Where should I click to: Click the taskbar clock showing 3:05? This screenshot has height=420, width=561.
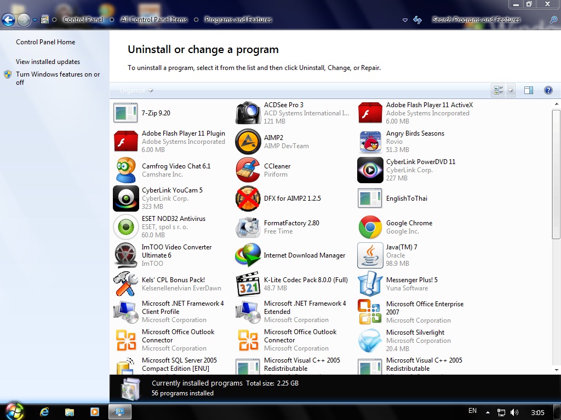[x=538, y=412]
